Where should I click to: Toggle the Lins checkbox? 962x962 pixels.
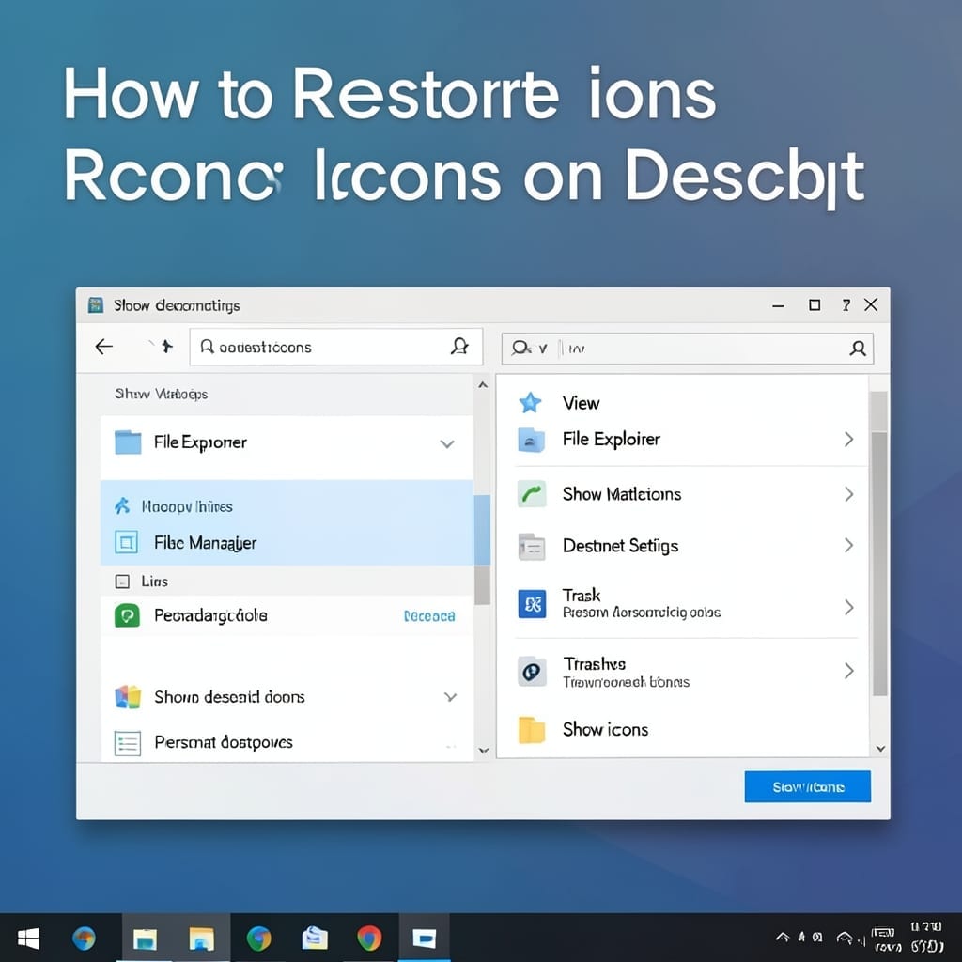click(122, 581)
